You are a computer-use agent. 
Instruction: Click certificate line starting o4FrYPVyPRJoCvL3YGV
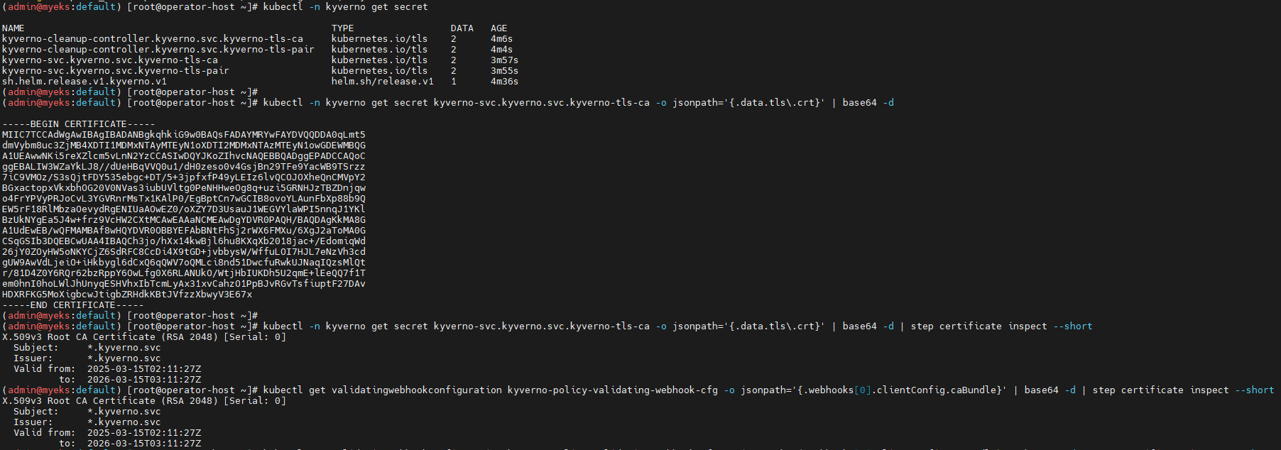pos(184,199)
